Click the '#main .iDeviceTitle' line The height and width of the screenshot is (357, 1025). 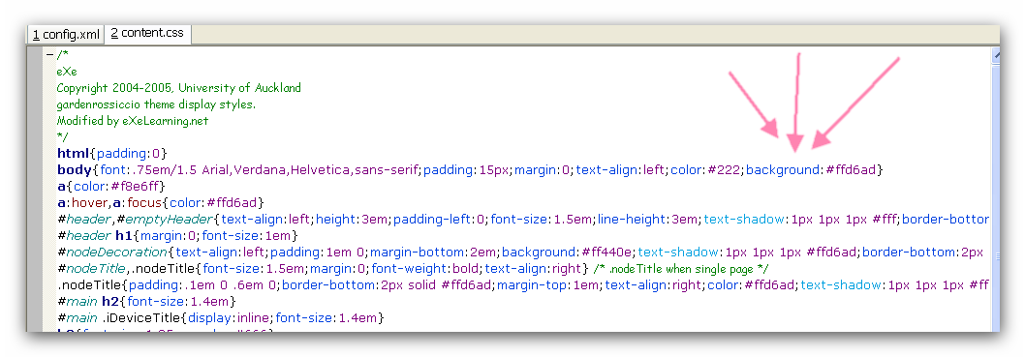[220, 318]
